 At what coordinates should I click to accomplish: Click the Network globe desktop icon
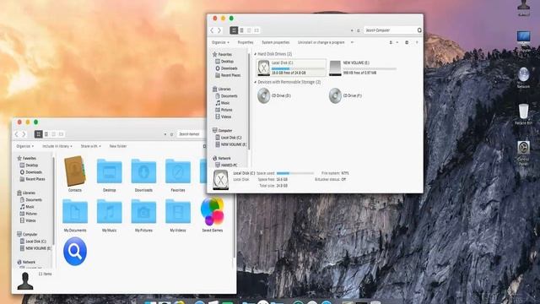coord(524,74)
